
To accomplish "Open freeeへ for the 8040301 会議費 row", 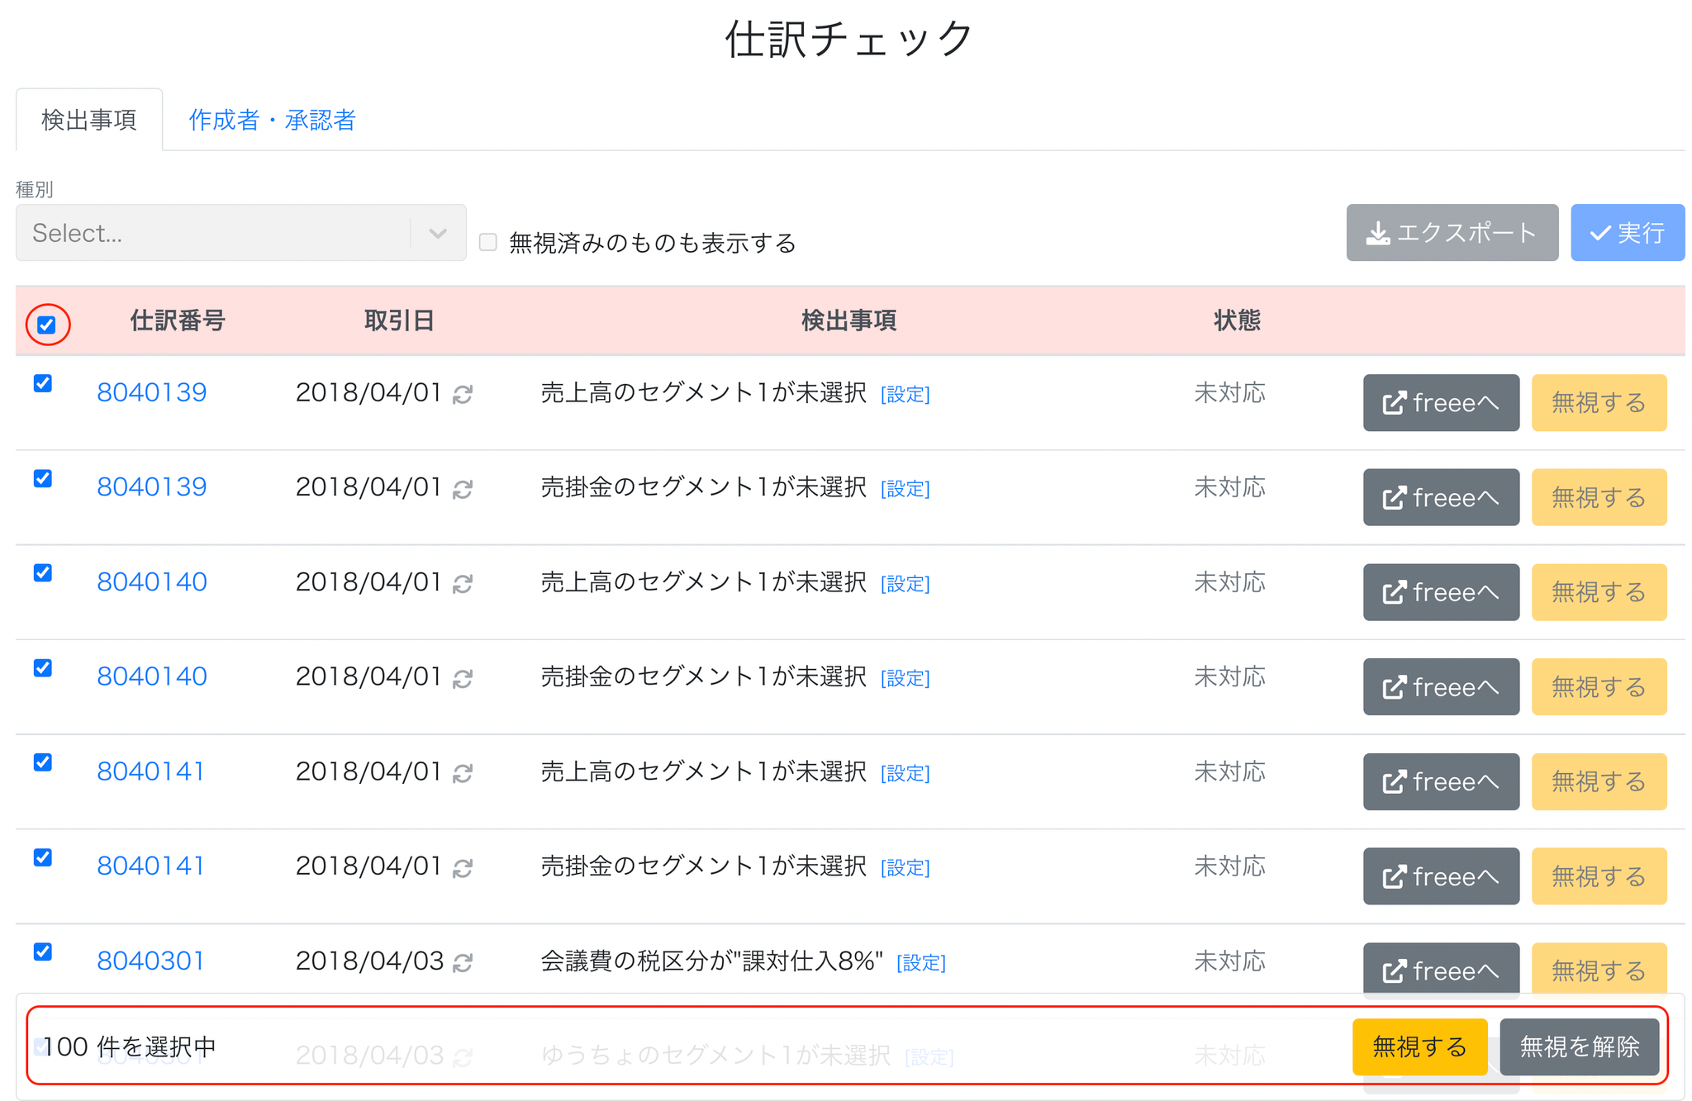I will click(x=1440, y=968).
